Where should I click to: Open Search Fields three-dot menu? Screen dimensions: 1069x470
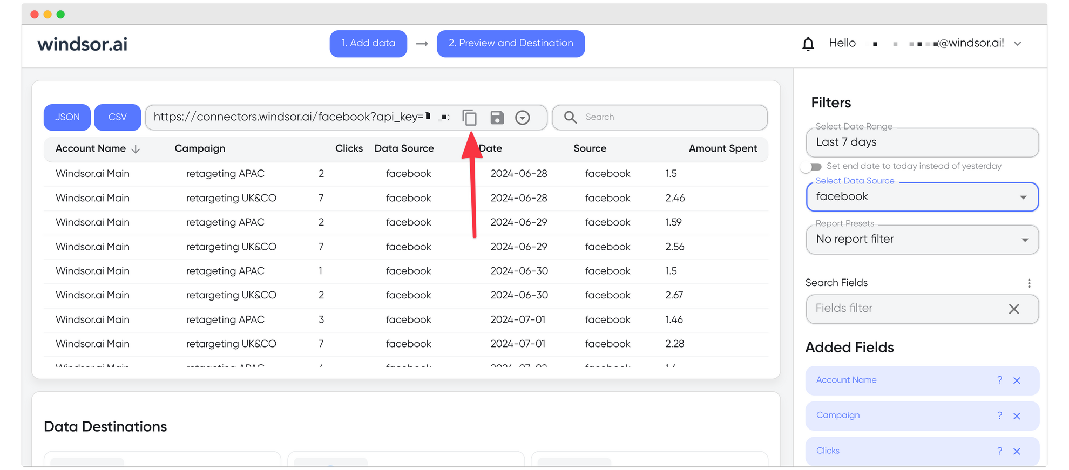tap(1029, 283)
